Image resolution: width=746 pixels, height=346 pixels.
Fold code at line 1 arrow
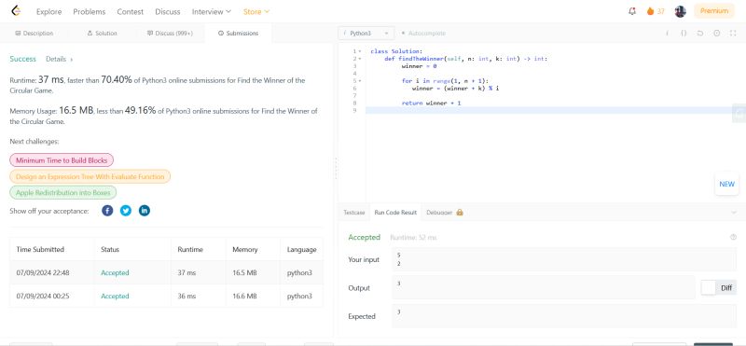tap(360, 51)
